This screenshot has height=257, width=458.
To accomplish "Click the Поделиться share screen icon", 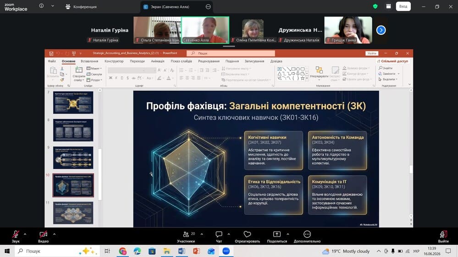I will [x=276, y=234].
